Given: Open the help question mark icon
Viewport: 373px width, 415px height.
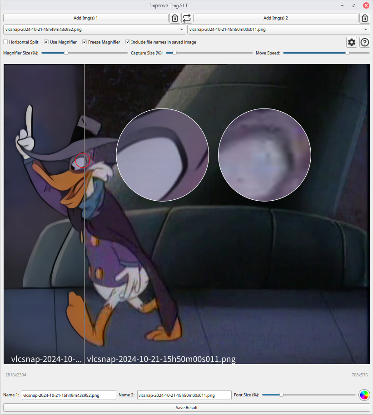Looking at the screenshot, I should [x=365, y=42].
